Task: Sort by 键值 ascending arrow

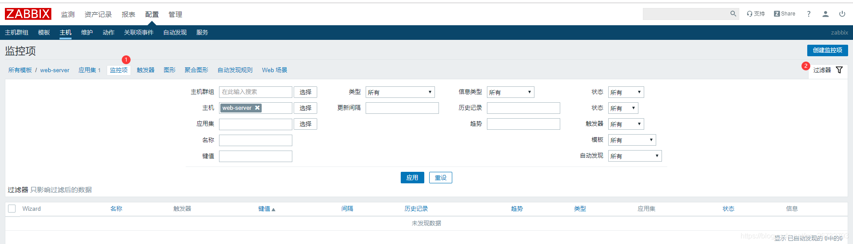Action: pyautogui.click(x=273, y=209)
